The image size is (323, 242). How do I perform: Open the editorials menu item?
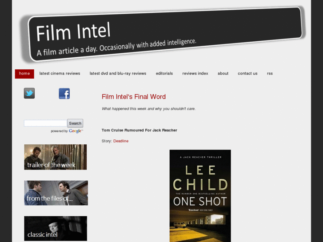tap(164, 74)
